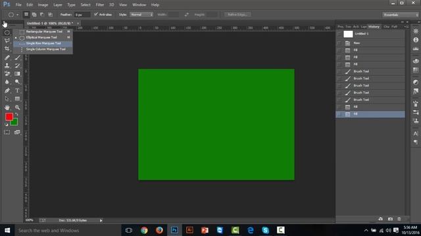Select the Zoom tool in the toolbox
Image resolution: width=421 pixels, height=236 pixels.
click(18, 108)
